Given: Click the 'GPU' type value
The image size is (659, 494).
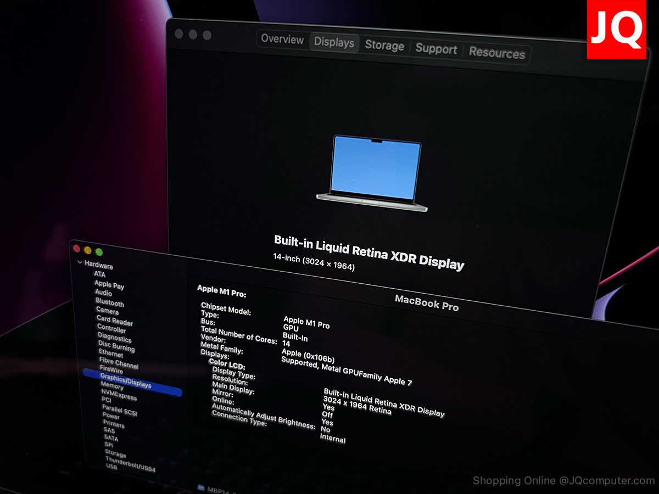Looking at the screenshot, I should tap(291, 327).
